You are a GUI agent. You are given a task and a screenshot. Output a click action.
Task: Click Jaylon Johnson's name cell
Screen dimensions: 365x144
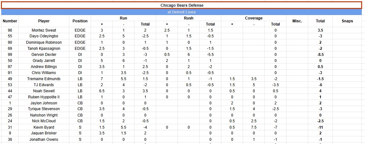click(x=44, y=103)
